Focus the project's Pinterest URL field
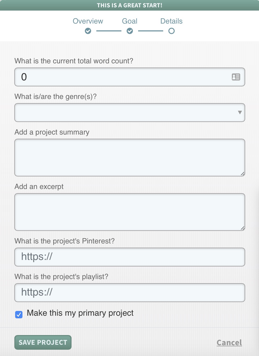 click(x=129, y=257)
